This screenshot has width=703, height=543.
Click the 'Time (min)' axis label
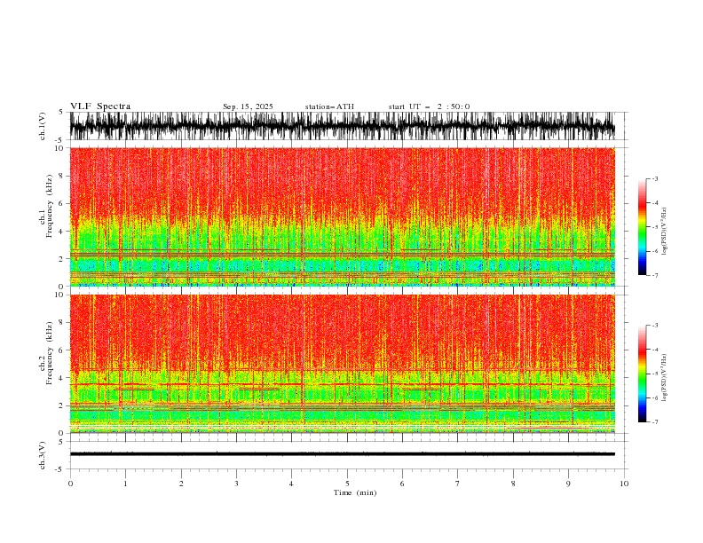pos(355,492)
